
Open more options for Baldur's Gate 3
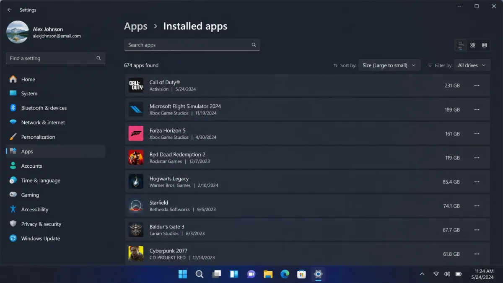pyautogui.click(x=477, y=230)
